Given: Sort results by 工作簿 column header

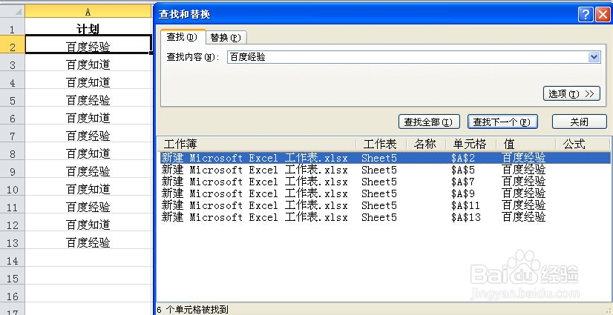Looking at the screenshot, I should click(257, 144).
